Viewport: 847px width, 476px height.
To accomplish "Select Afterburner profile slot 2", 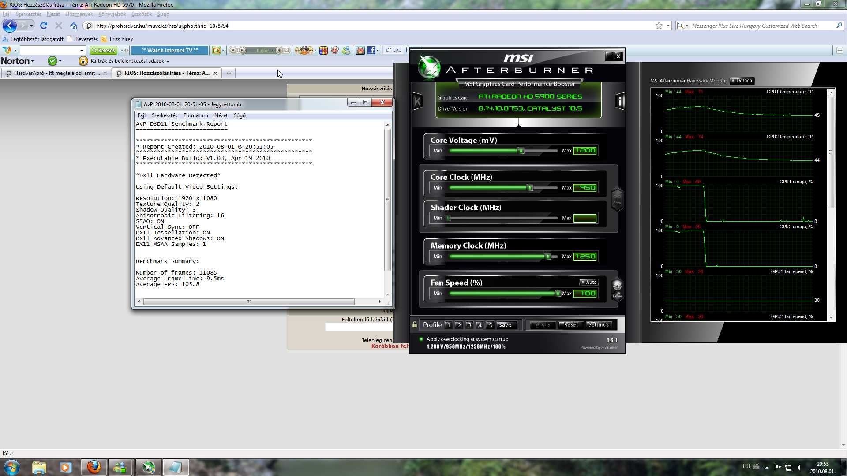I will tap(459, 325).
